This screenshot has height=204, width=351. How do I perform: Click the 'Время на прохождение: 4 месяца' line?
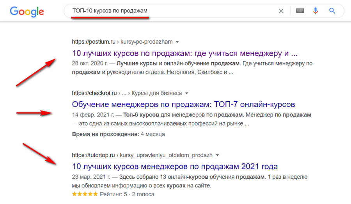[x=118, y=134]
